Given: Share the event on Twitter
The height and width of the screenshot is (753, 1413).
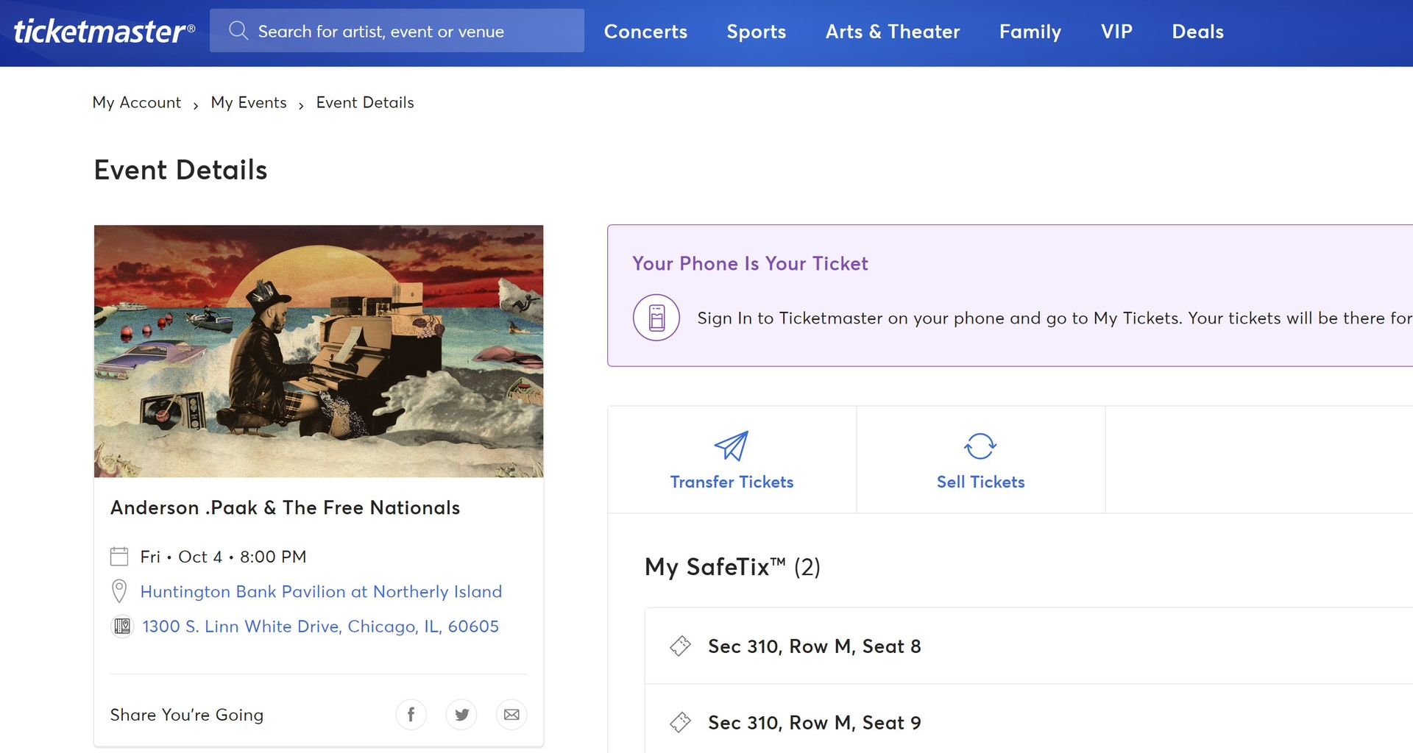Looking at the screenshot, I should pos(461,715).
